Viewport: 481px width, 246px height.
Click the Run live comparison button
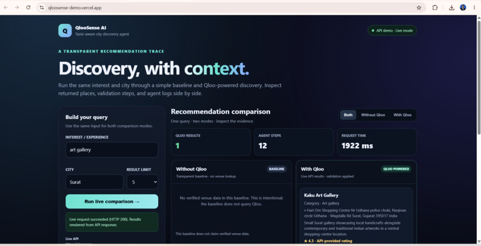[x=112, y=201]
